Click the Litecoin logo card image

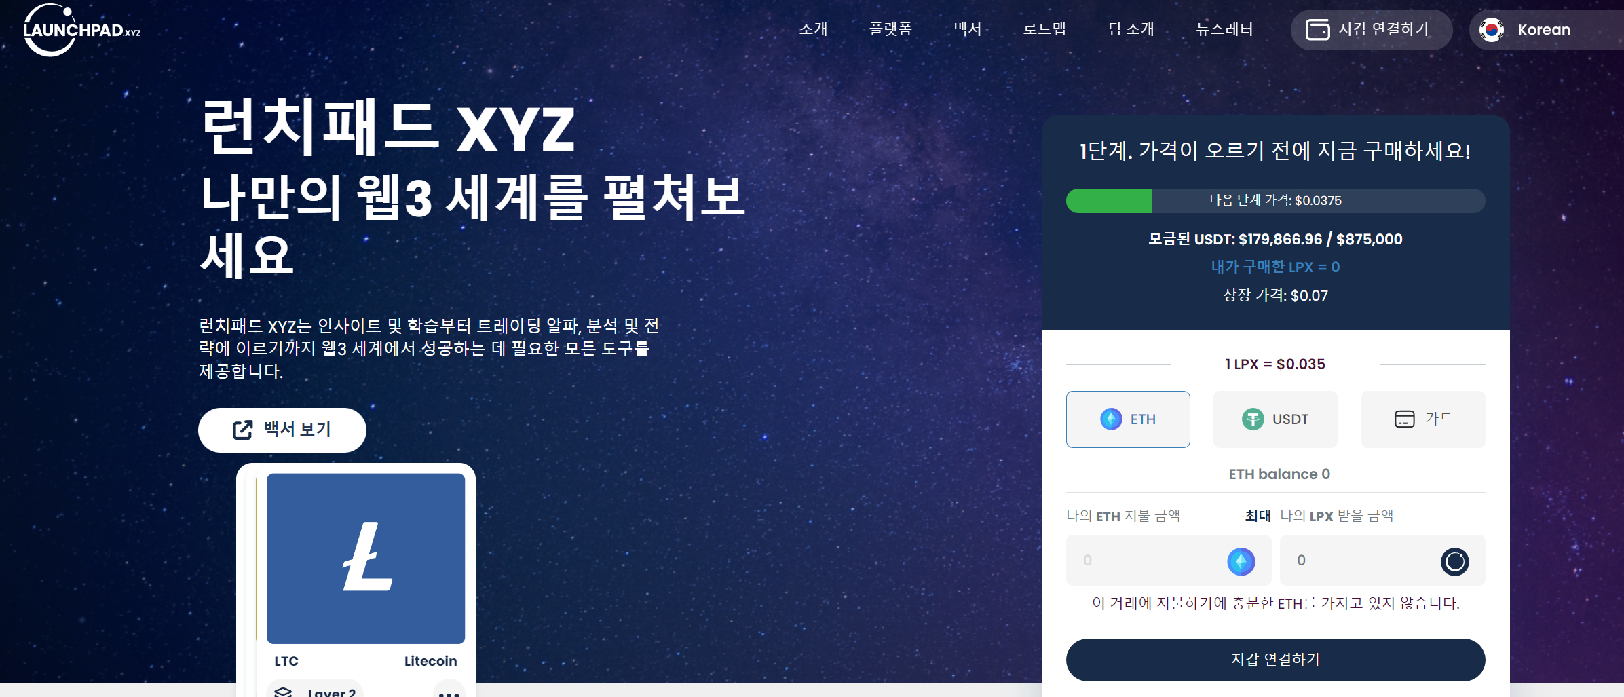[x=366, y=558]
